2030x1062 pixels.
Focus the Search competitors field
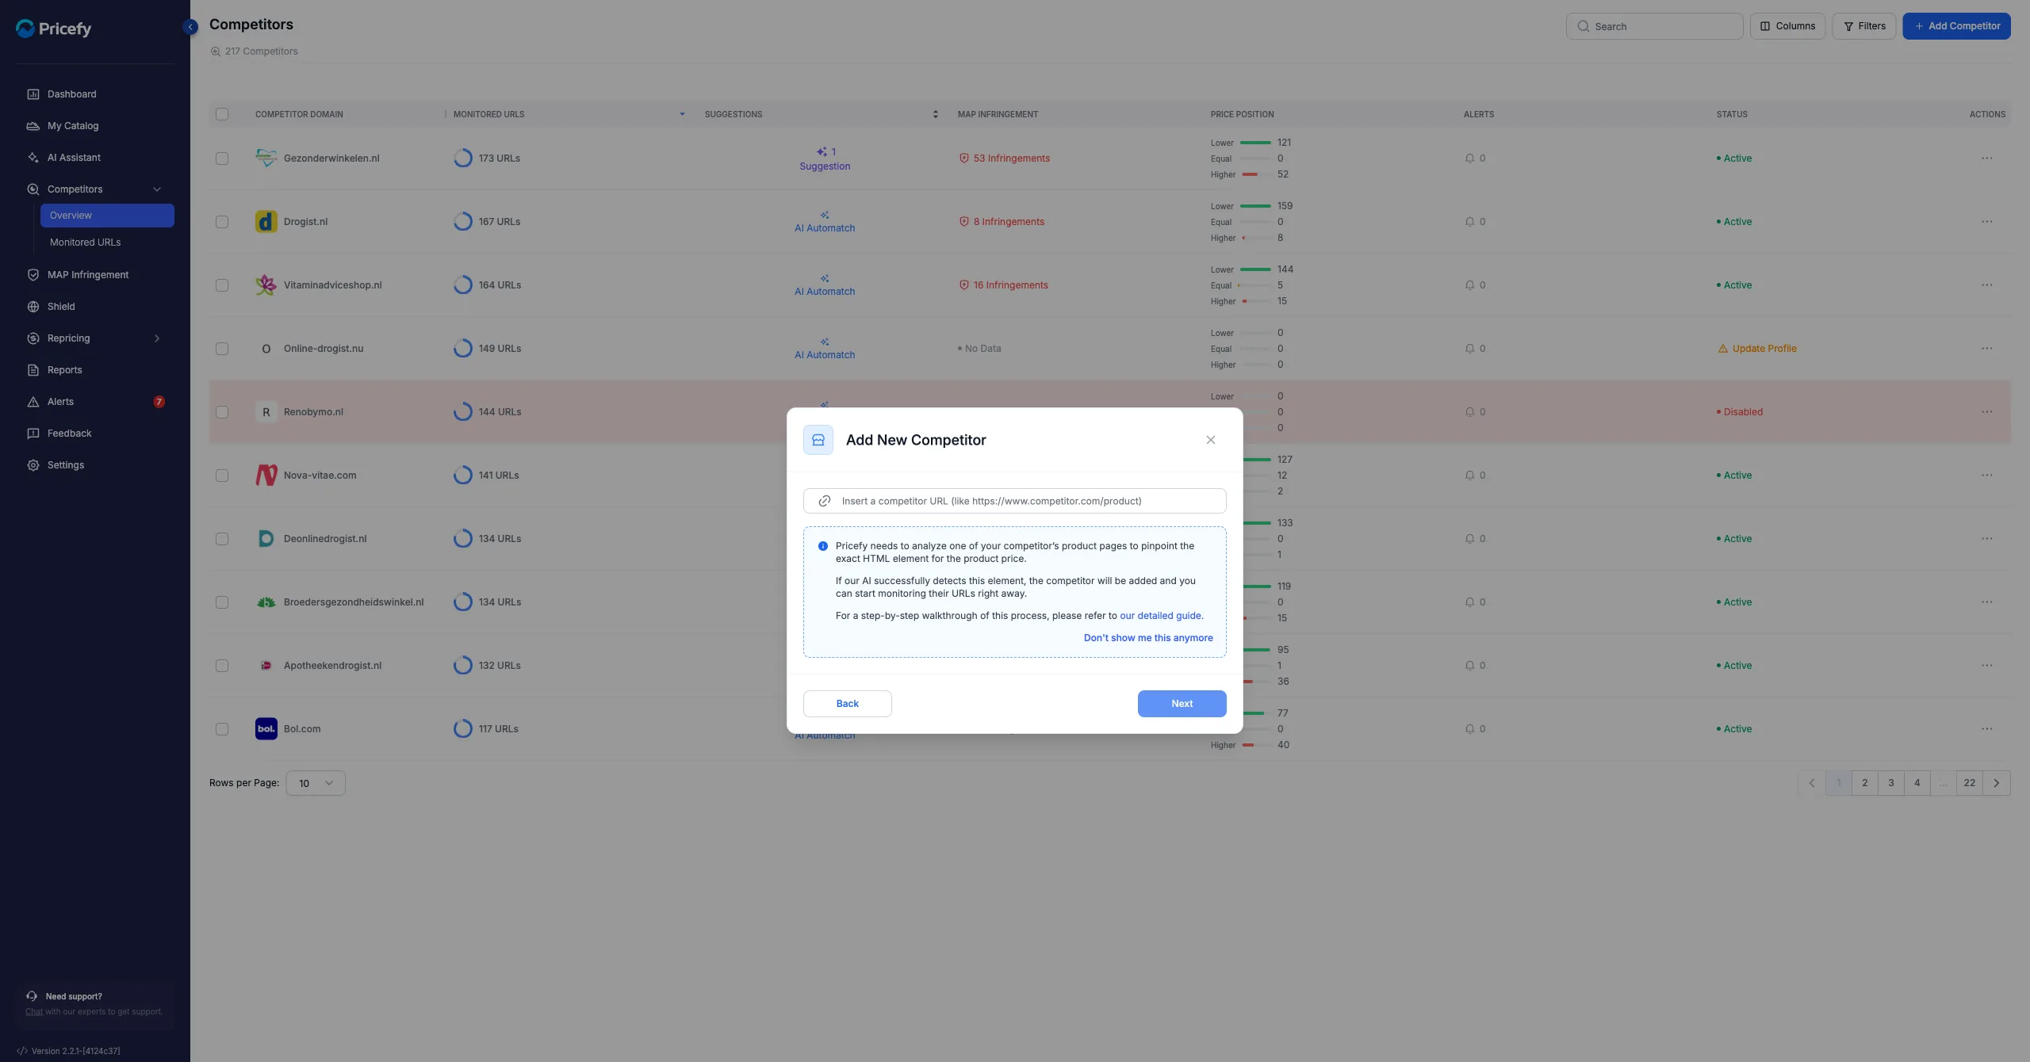[1654, 26]
